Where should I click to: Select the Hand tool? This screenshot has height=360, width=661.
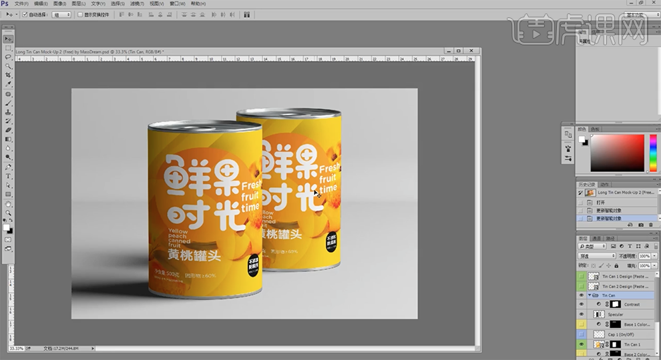click(8, 204)
